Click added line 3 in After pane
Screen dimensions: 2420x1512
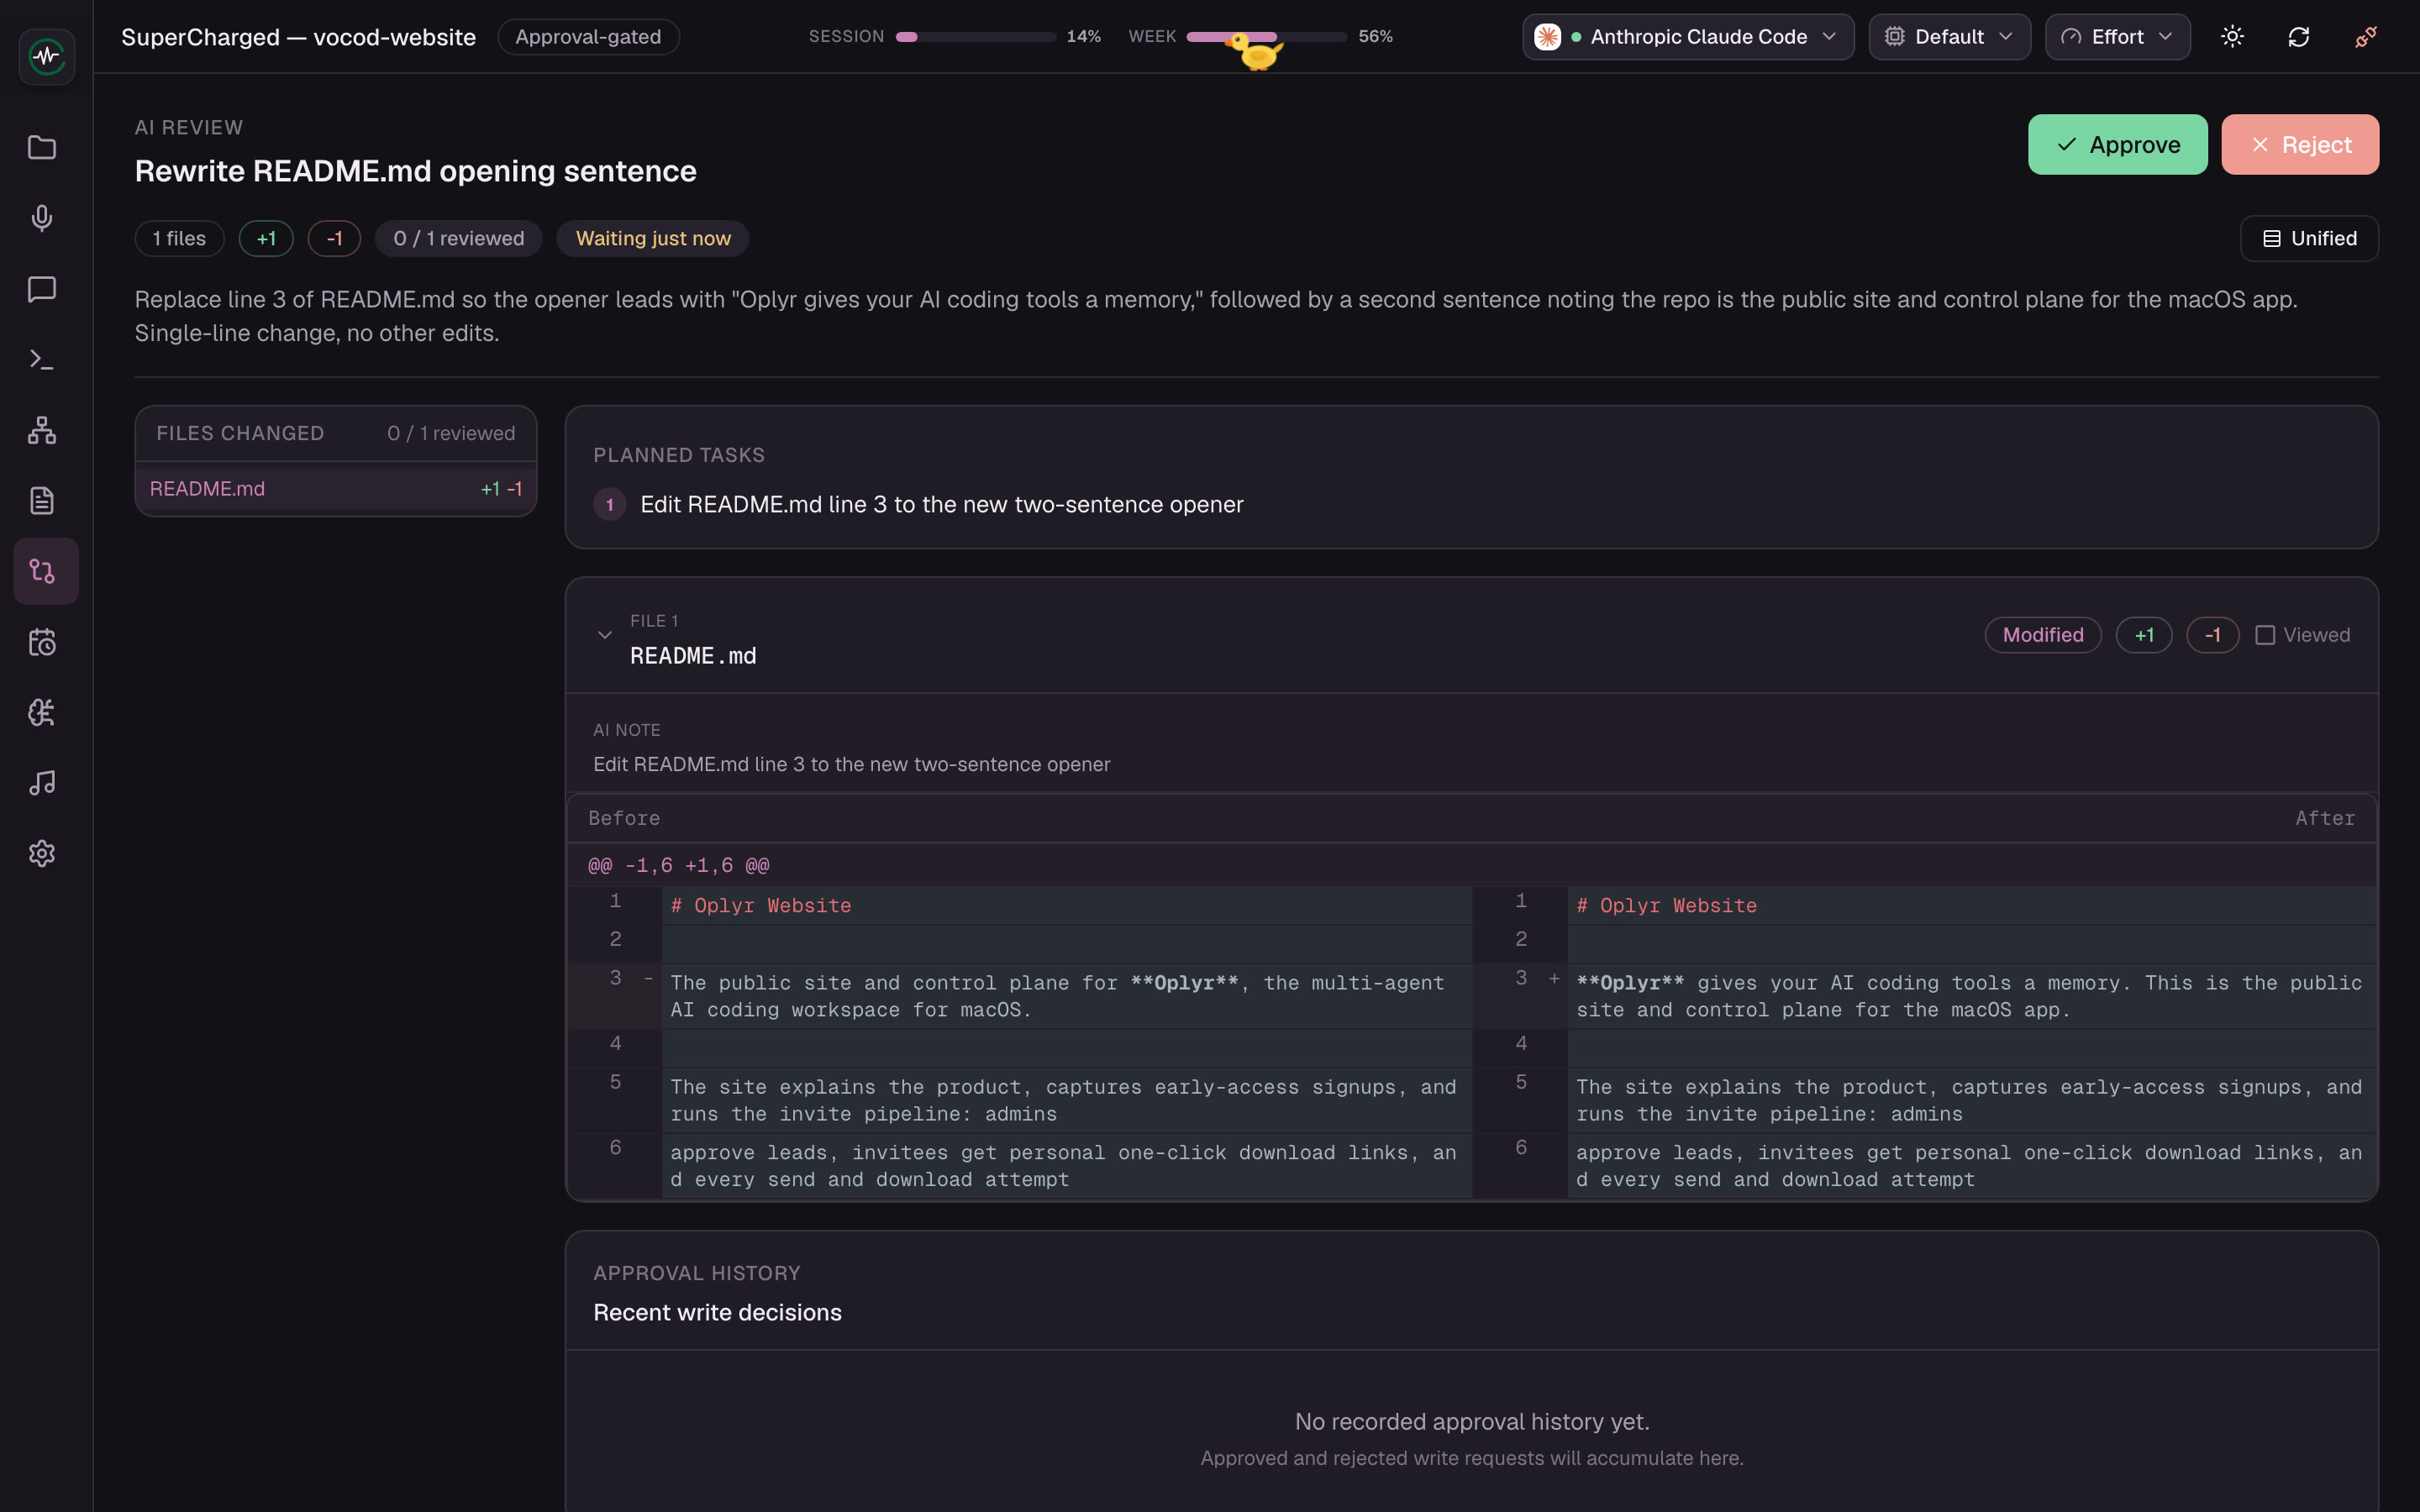(x=1925, y=997)
